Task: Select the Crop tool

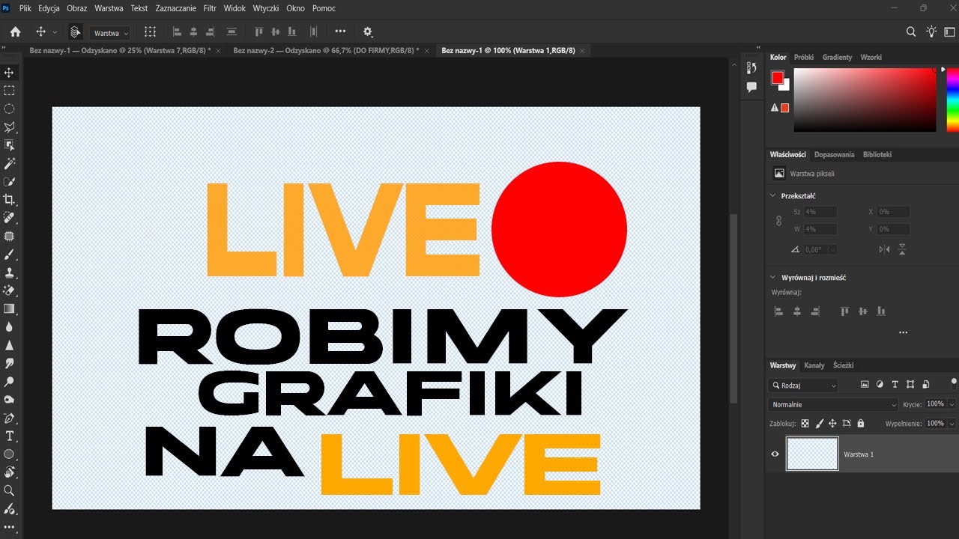Action: pyautogui.click(x=10, y=200)
